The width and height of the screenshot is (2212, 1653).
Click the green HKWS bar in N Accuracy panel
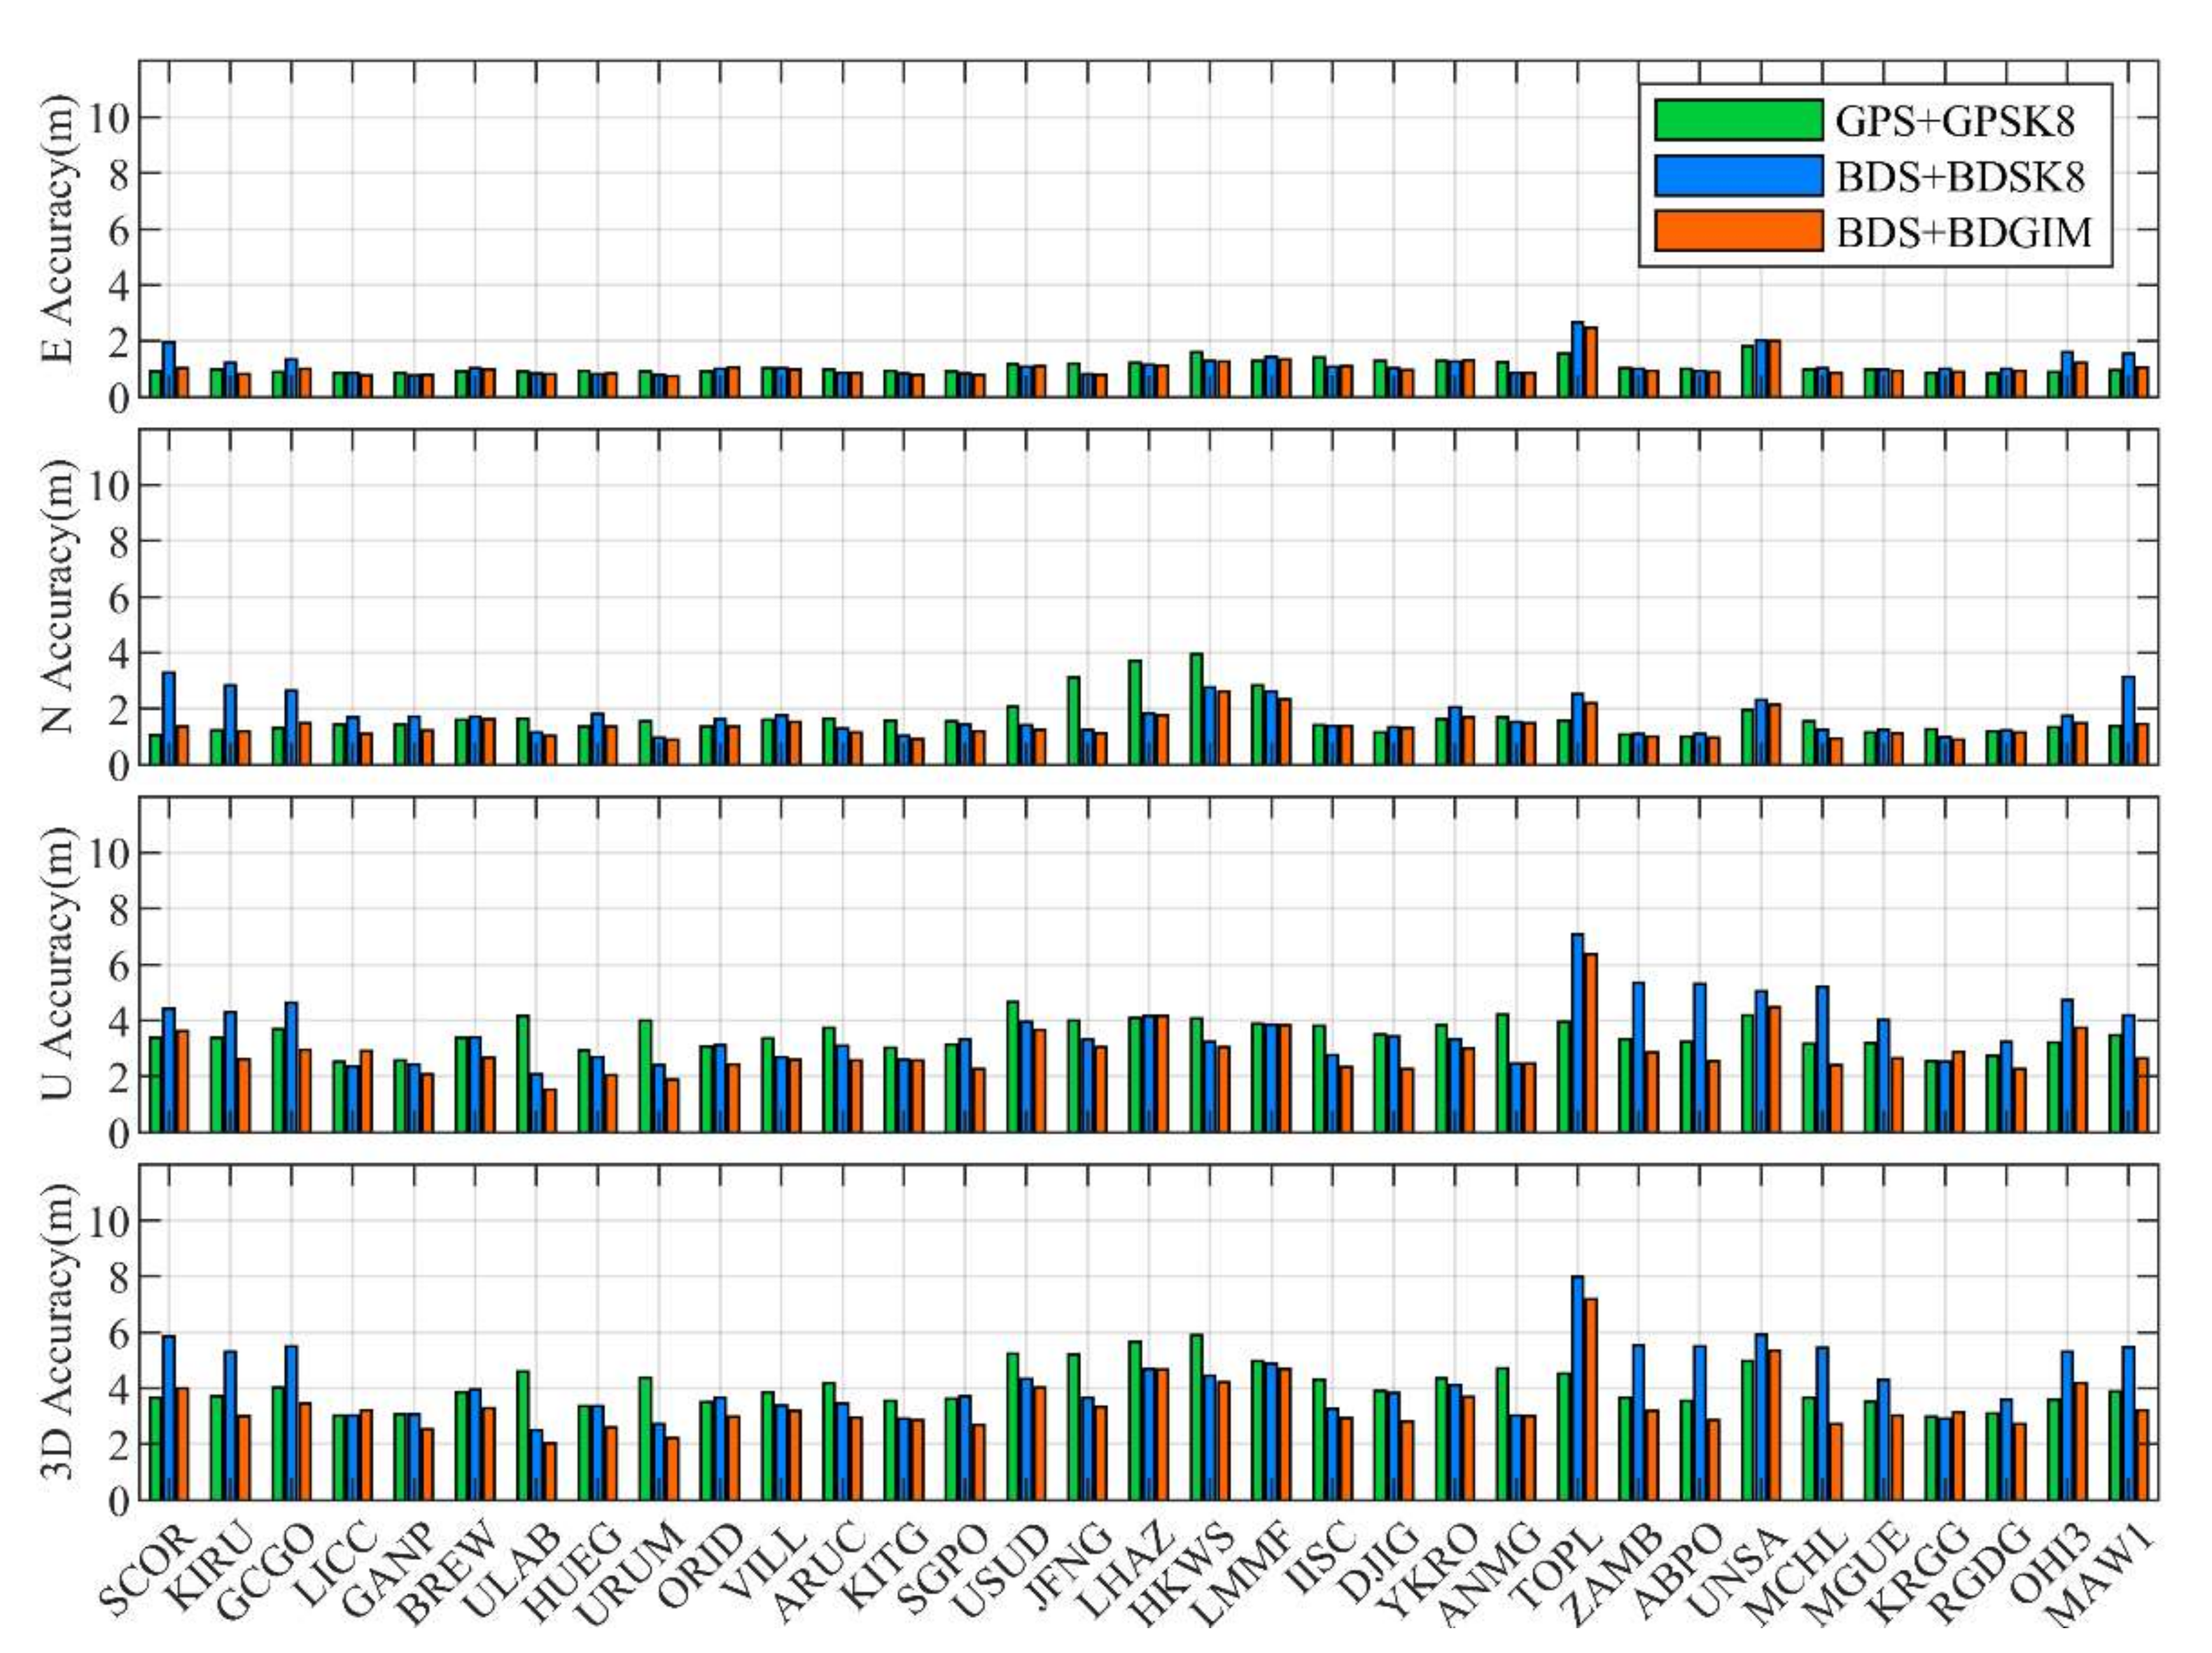pyautogui.click(x=1196, y=709)
